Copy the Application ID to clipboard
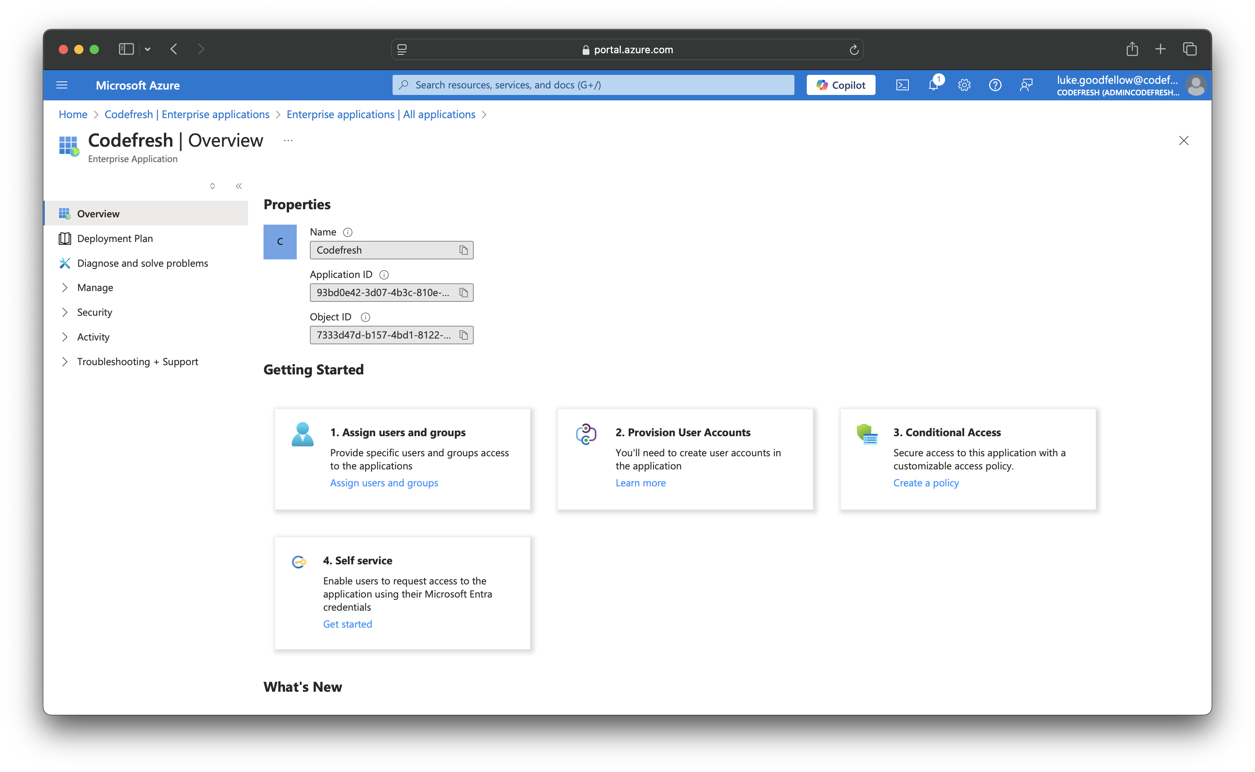 463,293
